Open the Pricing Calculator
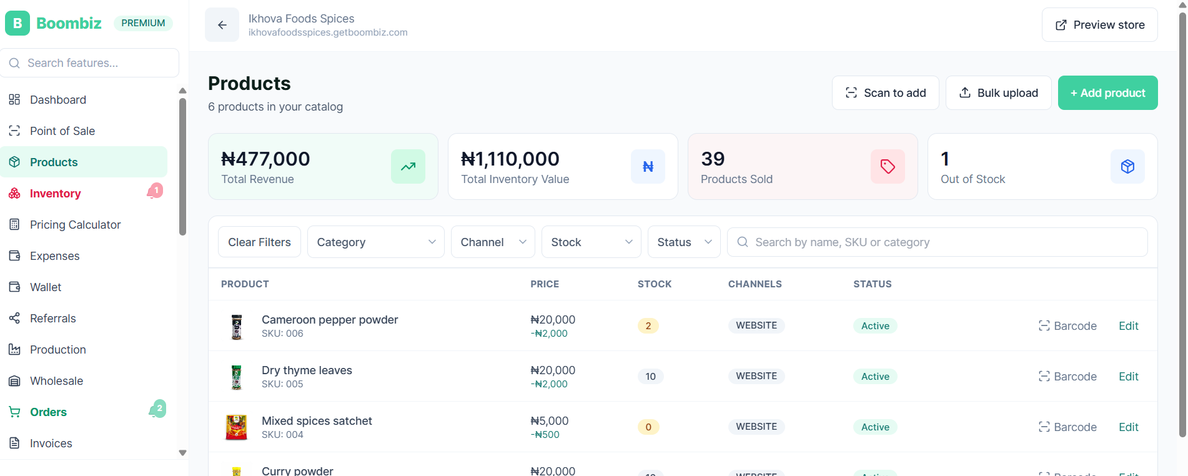1188x476 pixels. 84,225
